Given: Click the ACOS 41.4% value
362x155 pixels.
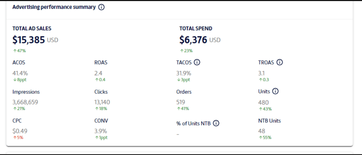Looking at the screenshot, I should coord(20,73).
